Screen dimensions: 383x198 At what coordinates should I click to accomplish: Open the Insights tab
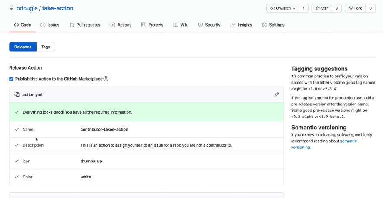click(x=241, y=25)
